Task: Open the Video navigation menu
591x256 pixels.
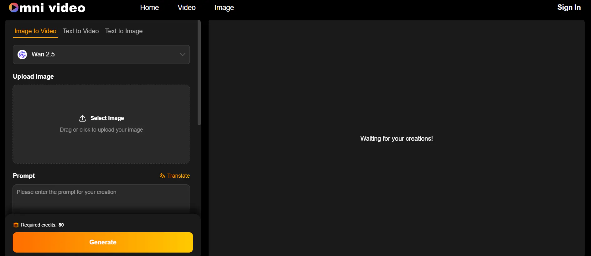Action: click(187, 8)
